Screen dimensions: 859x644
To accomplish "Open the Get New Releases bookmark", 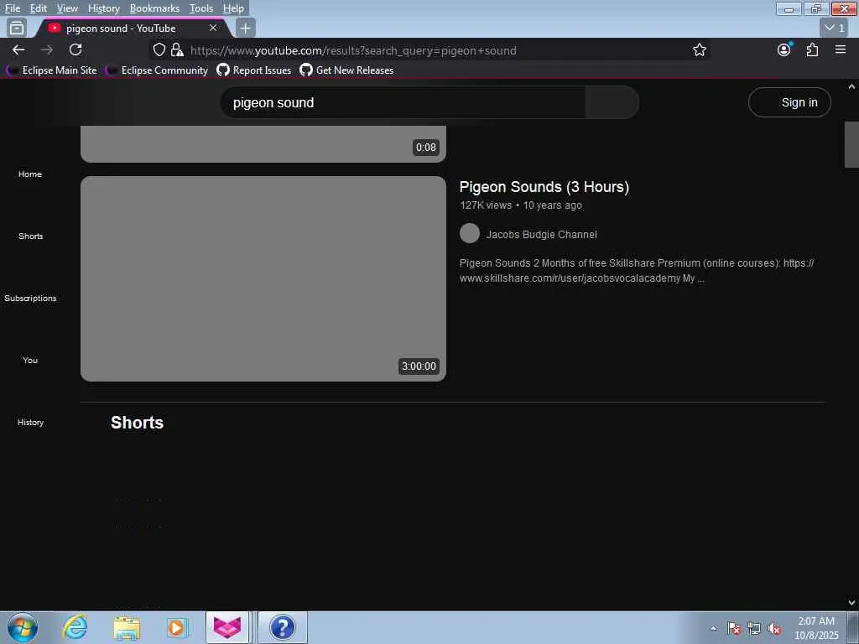I will coord(346,70).
